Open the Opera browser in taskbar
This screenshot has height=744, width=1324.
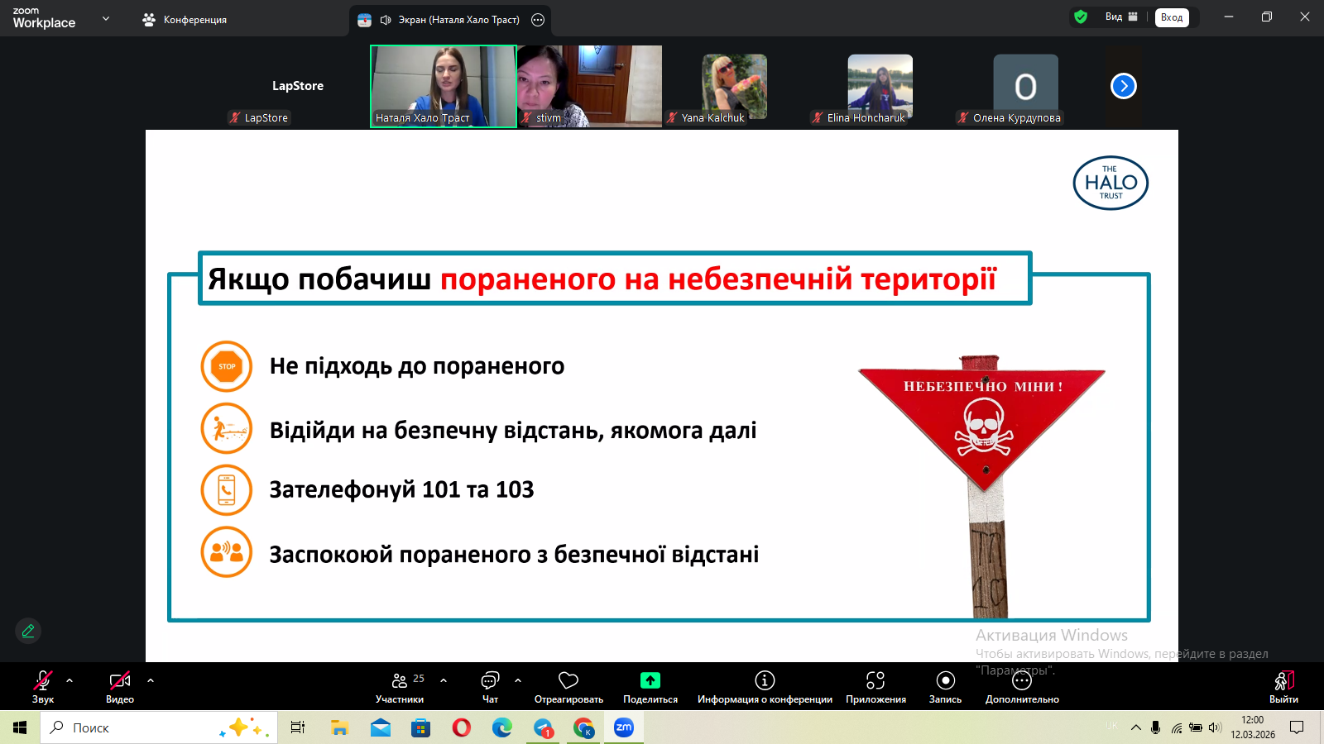click(462, 727)
